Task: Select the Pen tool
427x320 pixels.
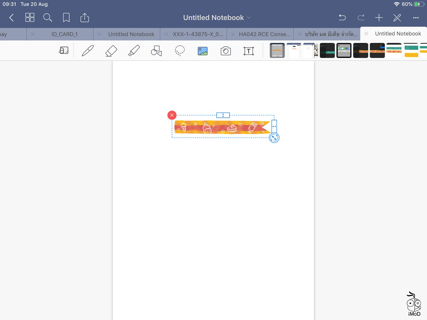Action: (x=87, y=50)
